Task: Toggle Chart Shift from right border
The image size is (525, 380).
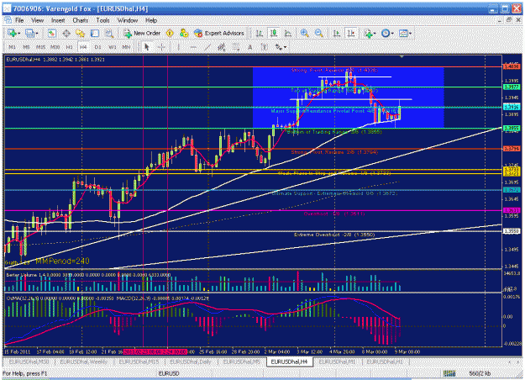Action: tap(351, 33)
